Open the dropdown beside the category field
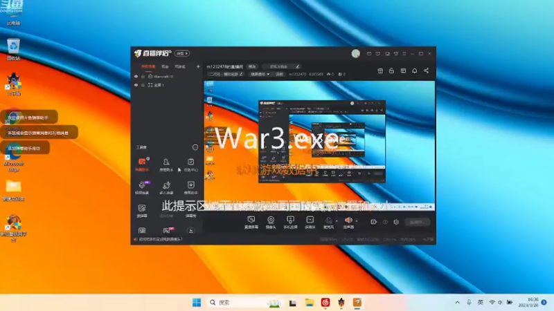Image resolution: width=554 pixels, height=311 pixels. tap(260, 74)
